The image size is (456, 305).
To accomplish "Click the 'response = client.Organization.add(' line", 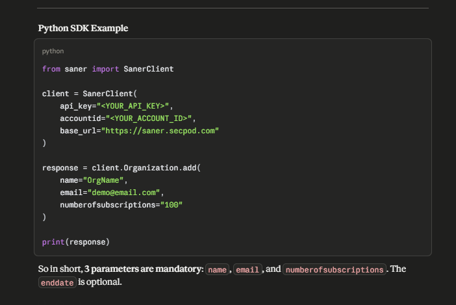I will [121, 168].
